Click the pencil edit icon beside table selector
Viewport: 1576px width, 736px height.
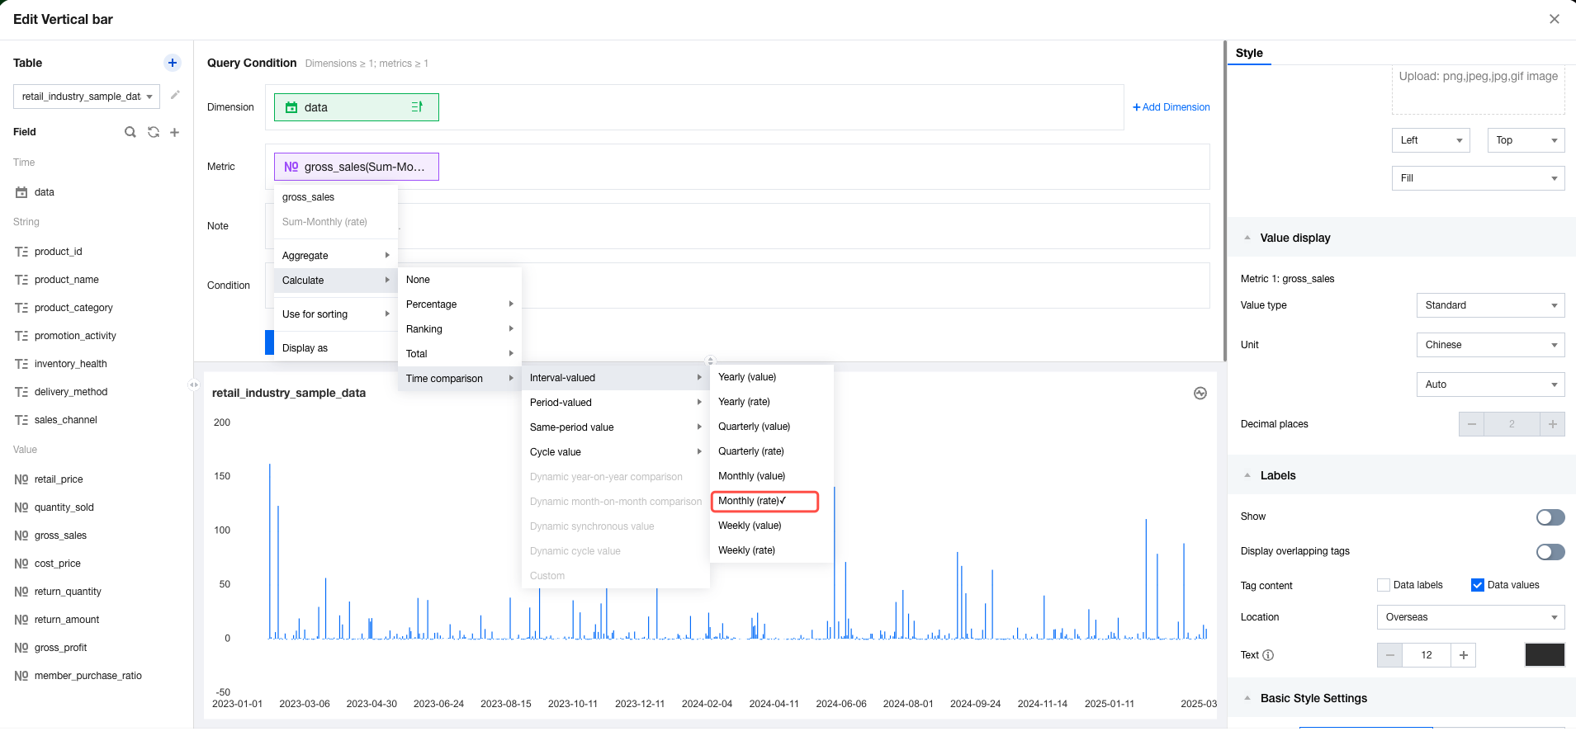pyautogui.click(x=175, y=96)
